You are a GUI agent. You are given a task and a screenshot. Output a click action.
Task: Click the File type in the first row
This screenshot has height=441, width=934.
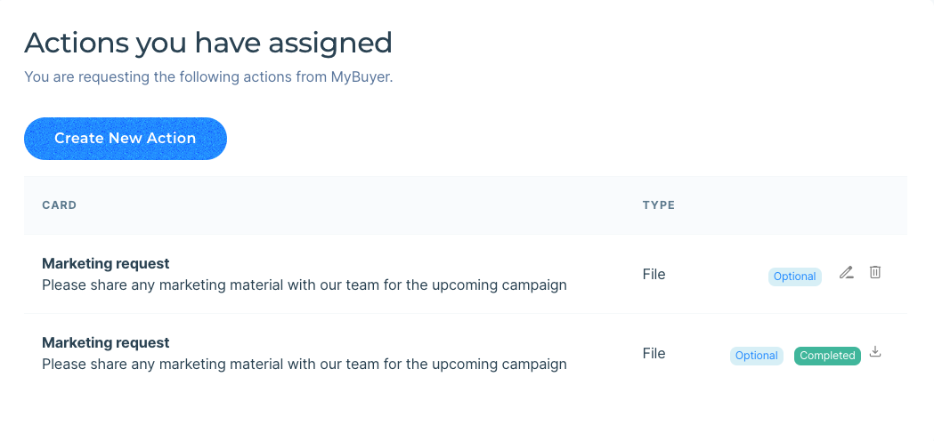pyautogui.click(x=654, y=274)
